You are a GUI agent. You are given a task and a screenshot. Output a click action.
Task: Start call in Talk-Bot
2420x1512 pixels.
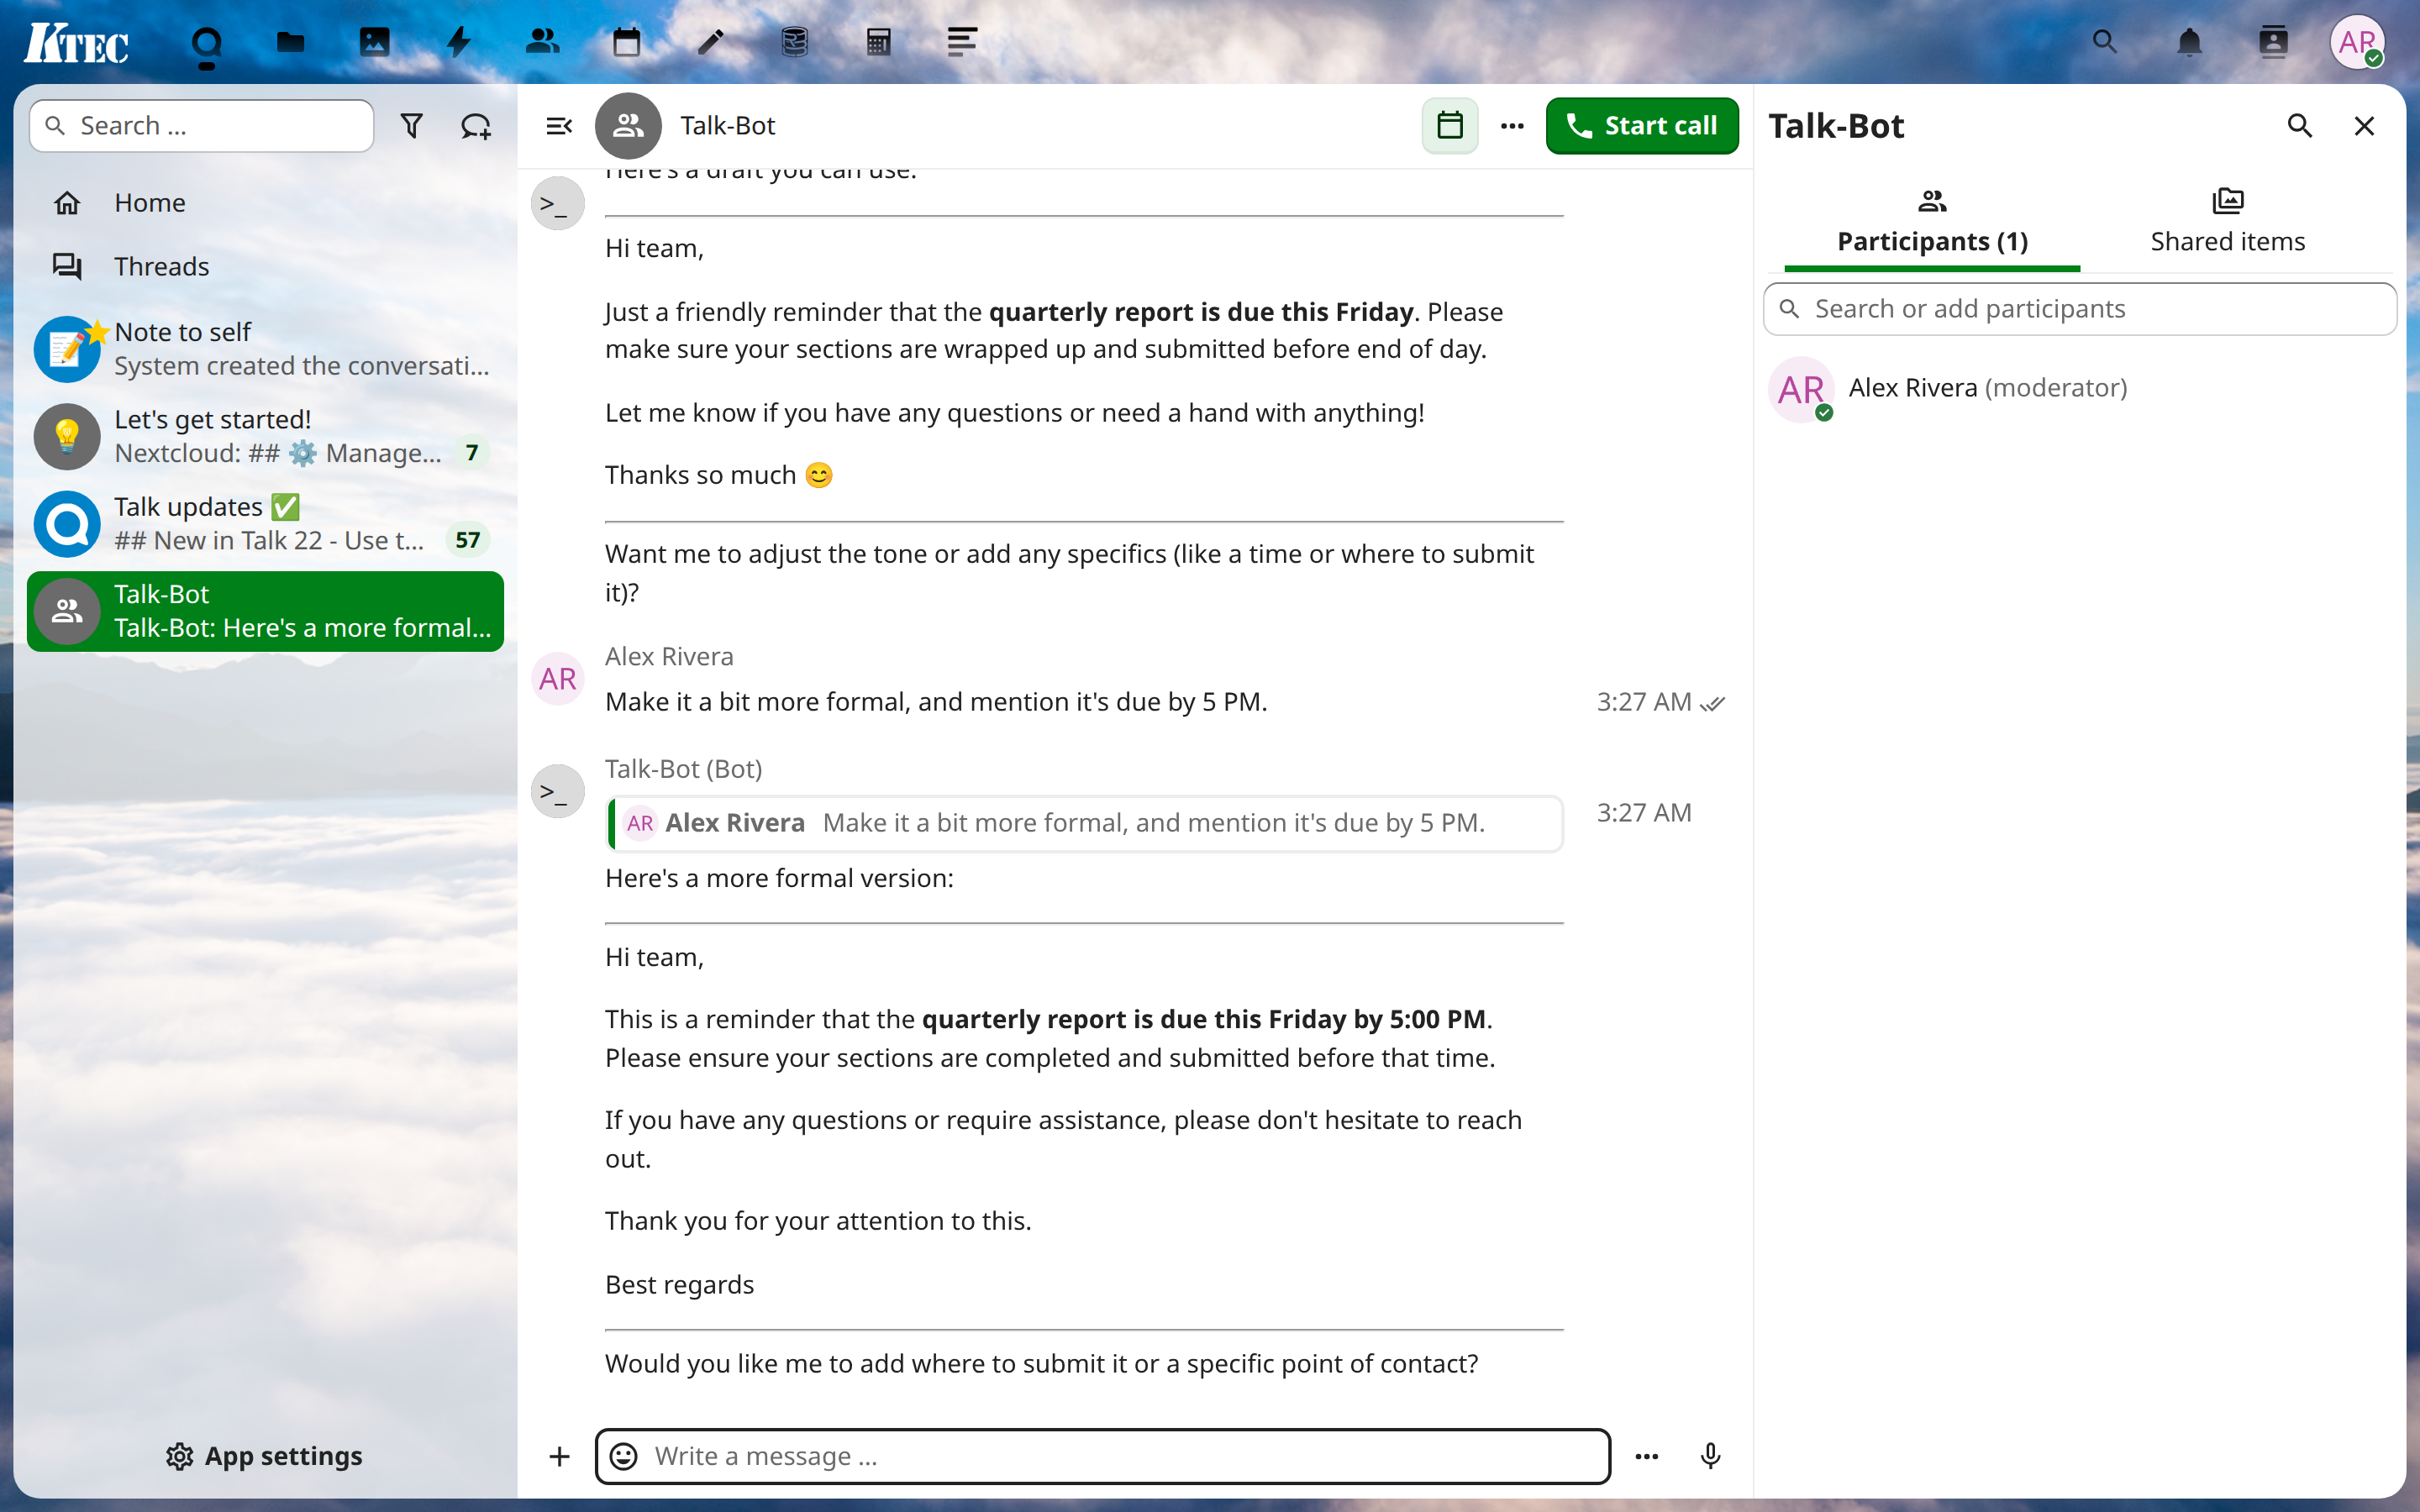pyautogui.click(x=1642, y=126)
